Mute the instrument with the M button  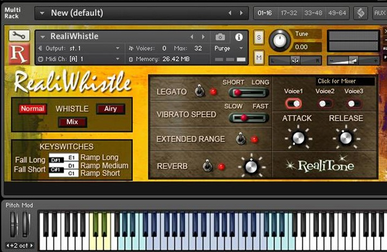(259, 58)
